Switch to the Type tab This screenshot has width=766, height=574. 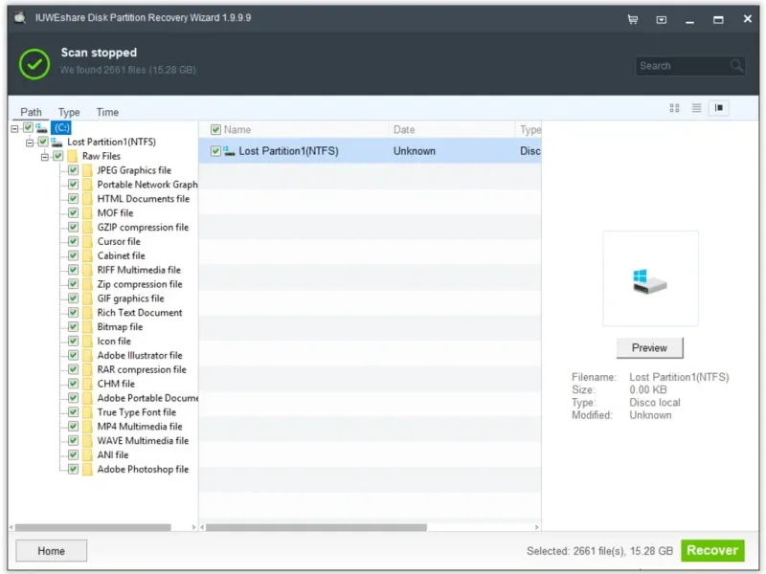69,112
